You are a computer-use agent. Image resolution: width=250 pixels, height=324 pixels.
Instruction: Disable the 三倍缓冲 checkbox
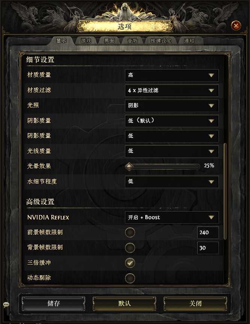click(x=130, y=263)
